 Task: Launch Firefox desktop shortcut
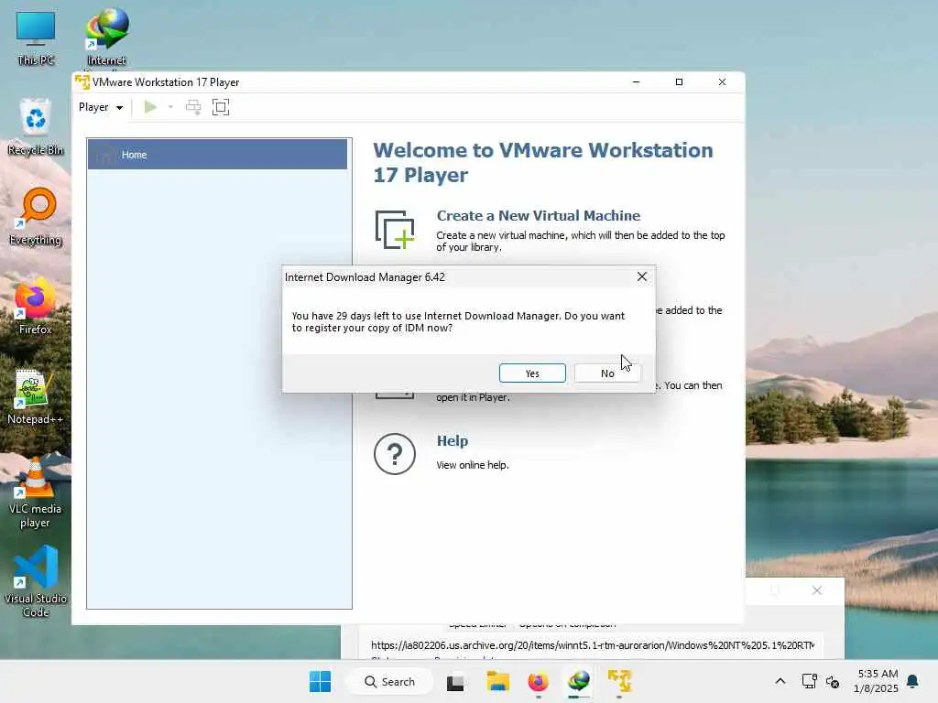coord(36,306)
